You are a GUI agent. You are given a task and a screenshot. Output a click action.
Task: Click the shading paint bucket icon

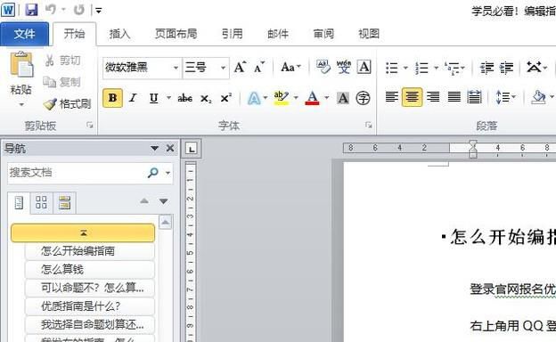pos(538,97)
